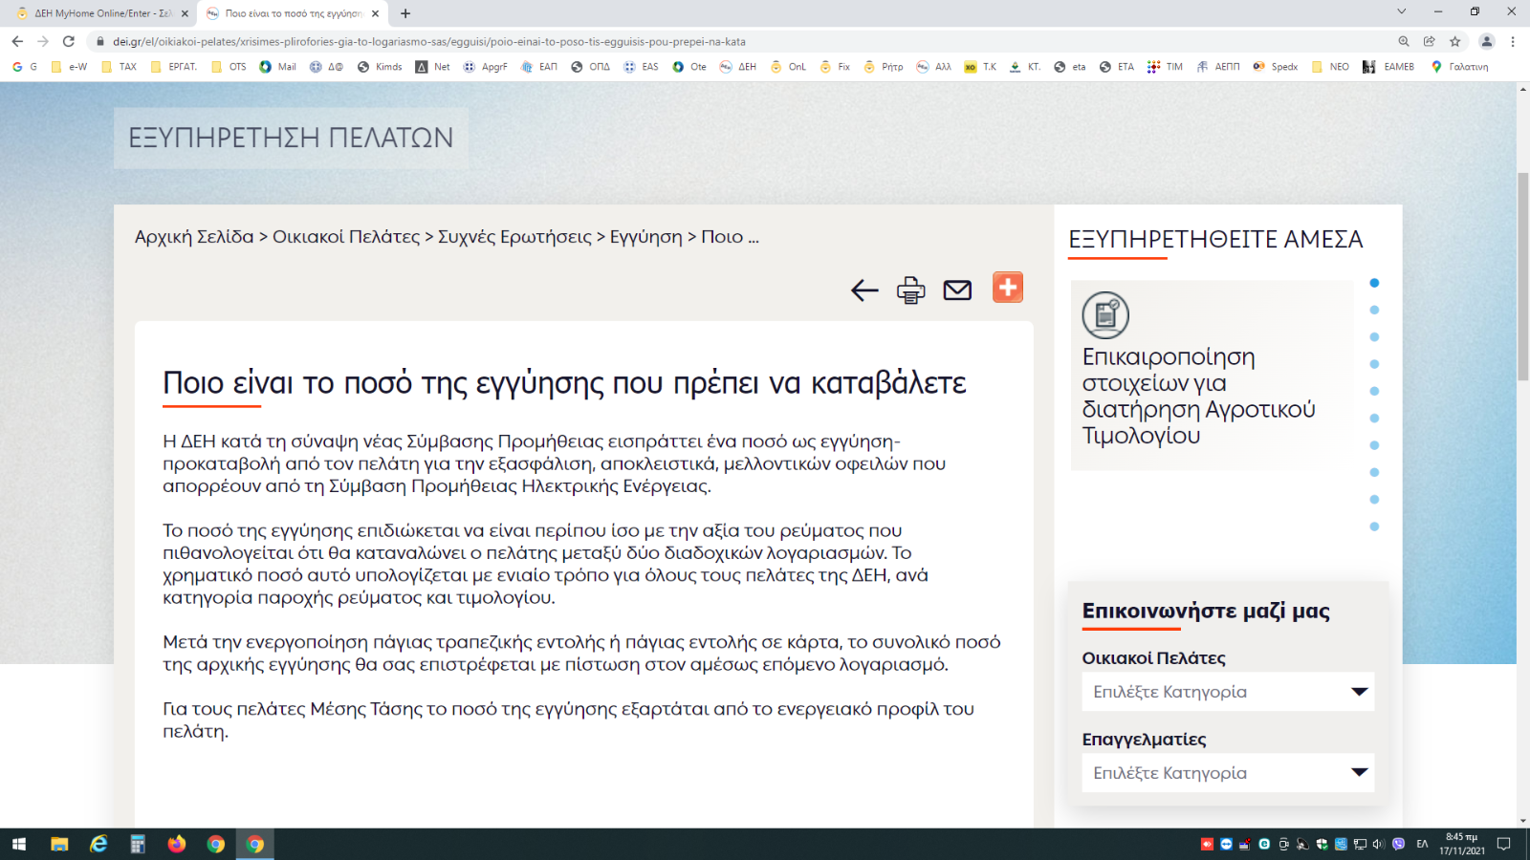The height and width of the screenshot is (860, 1530).
Task: Go to Συχνές Ερωτήσεις breadcrumb
Action: click(x=514, y=237)
